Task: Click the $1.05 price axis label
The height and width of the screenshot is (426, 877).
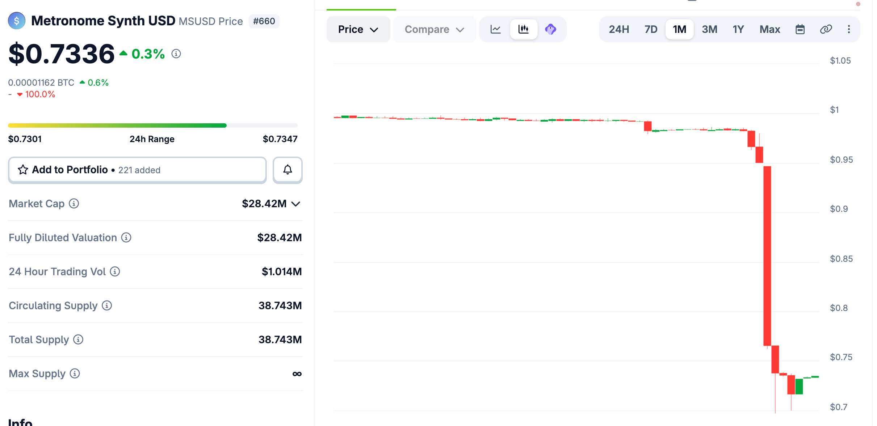Action: pos(840,61)
